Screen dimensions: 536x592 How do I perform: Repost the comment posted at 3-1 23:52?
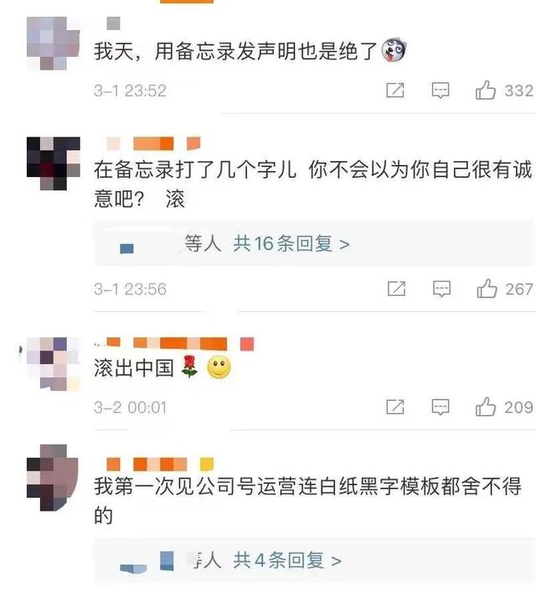[395, 91]
